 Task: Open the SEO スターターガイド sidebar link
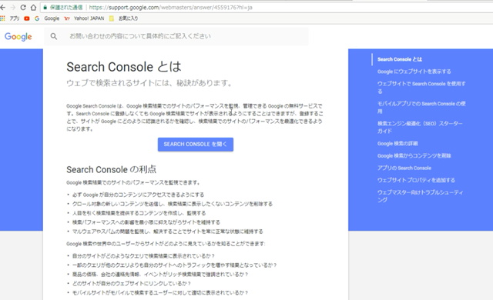(x=420, y=127)
